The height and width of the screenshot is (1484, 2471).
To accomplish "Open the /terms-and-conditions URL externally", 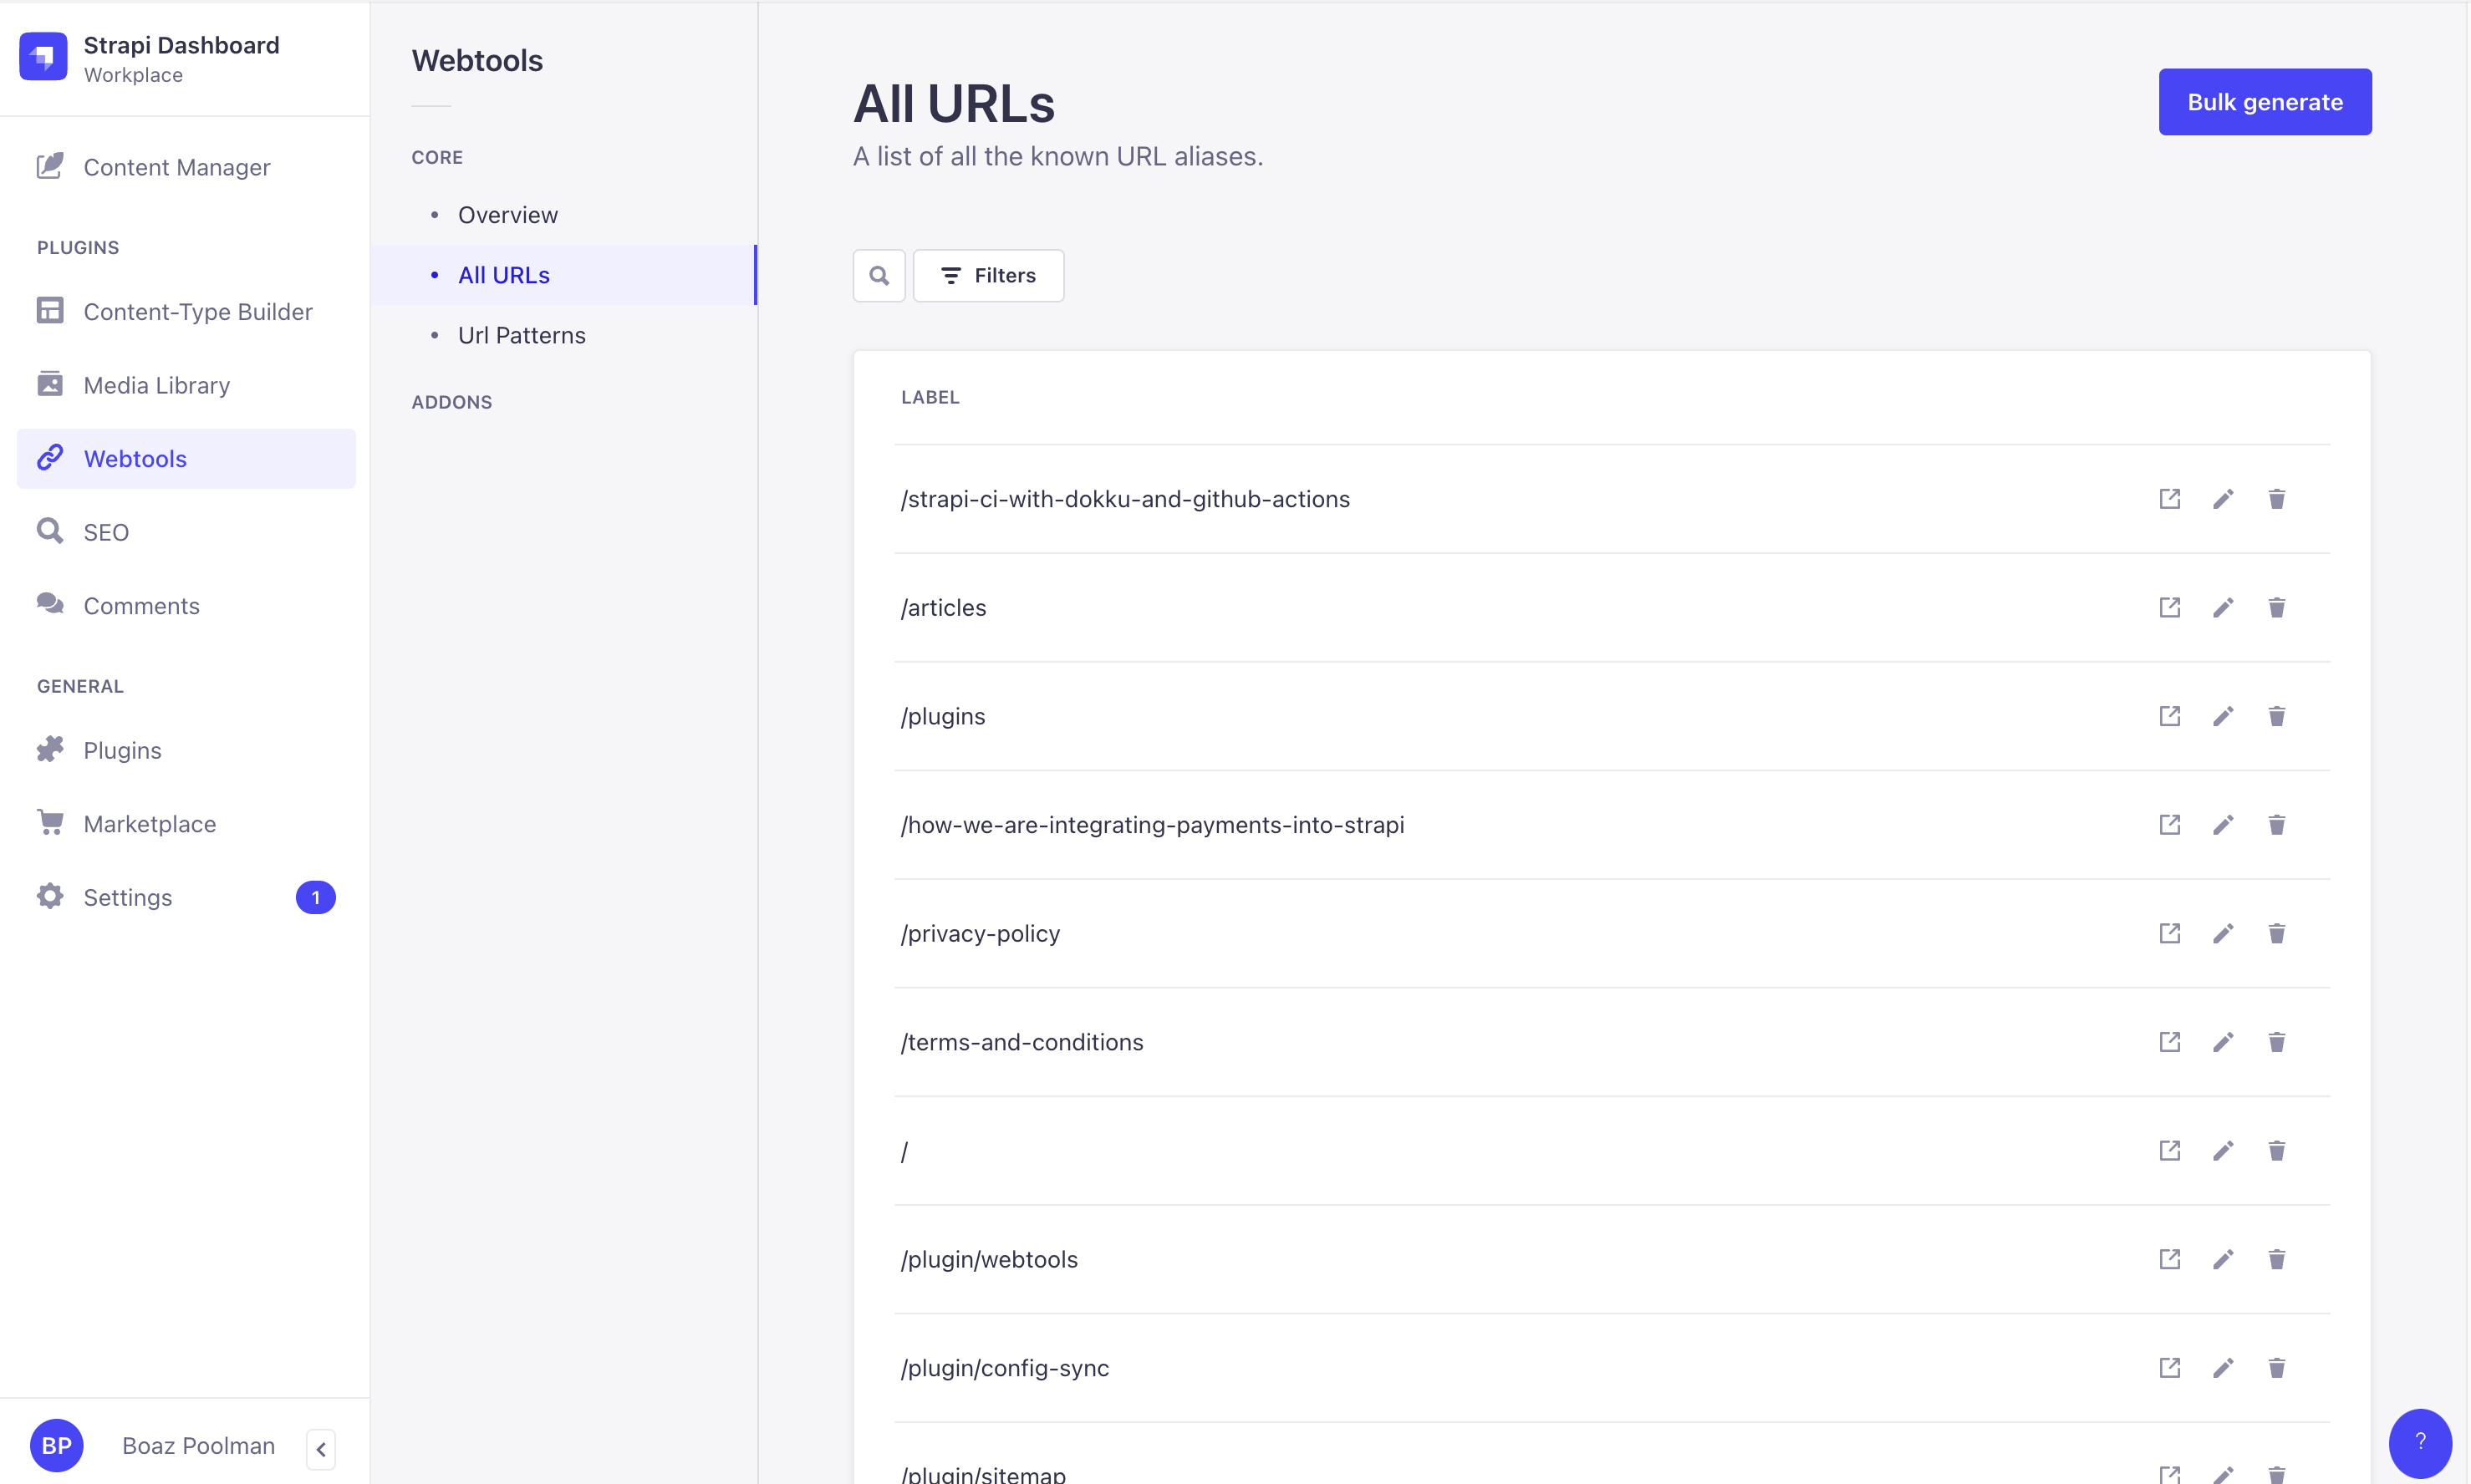I will 2169,1042.
